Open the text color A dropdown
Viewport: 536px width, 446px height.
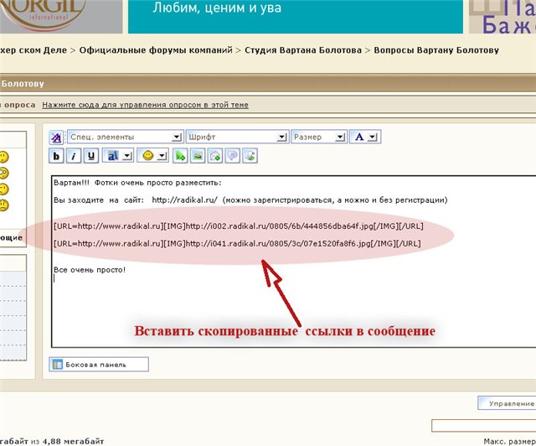pos(372,137)
